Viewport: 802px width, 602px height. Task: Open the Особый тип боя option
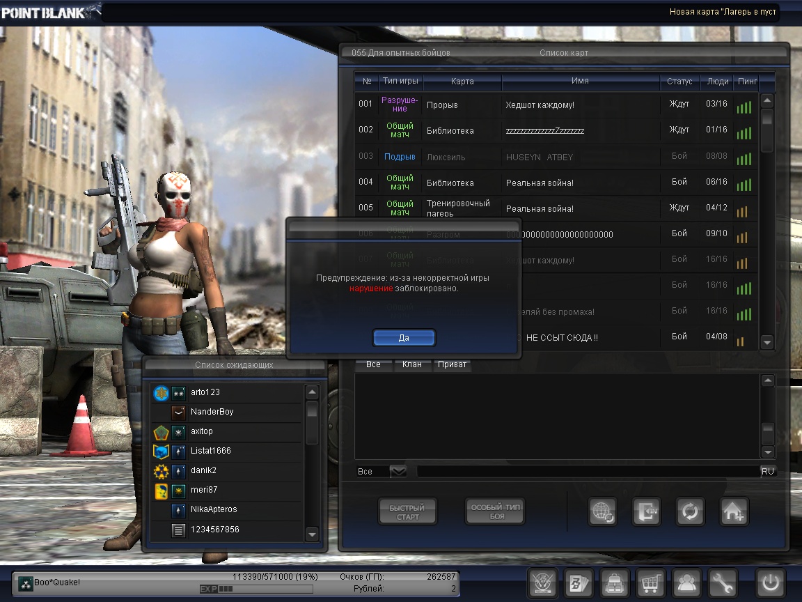pyautogui.click(x=496, y=512)
